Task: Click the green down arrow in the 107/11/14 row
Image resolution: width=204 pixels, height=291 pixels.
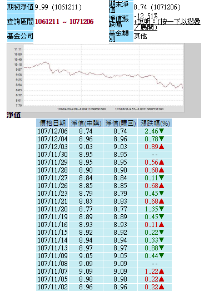Action: click(162, 240)
